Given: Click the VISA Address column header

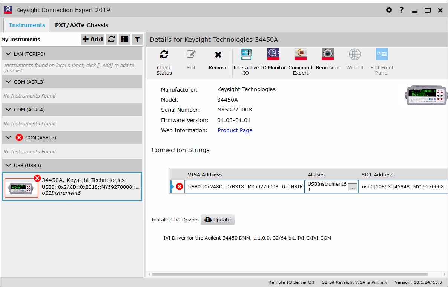Looking at the screenshot, I should [204, 175].
